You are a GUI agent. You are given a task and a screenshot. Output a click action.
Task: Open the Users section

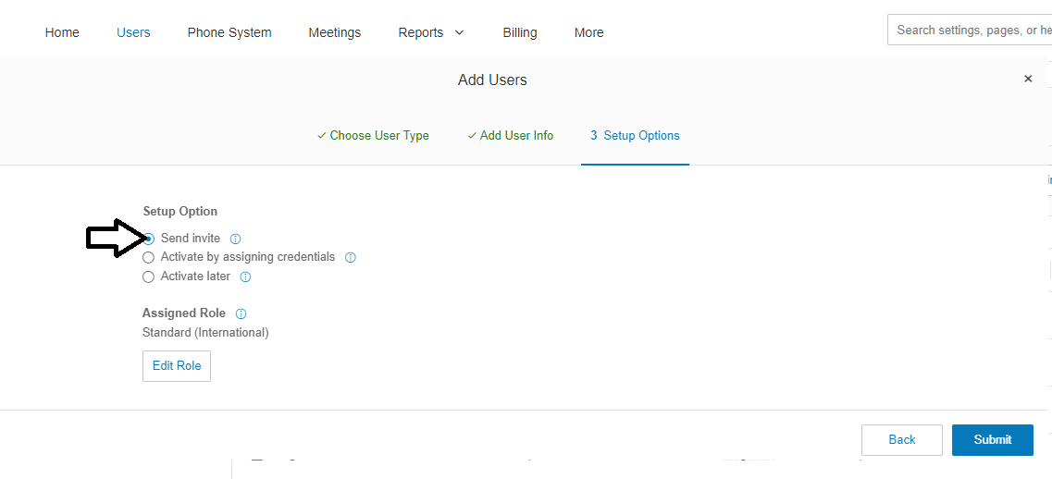133,32
